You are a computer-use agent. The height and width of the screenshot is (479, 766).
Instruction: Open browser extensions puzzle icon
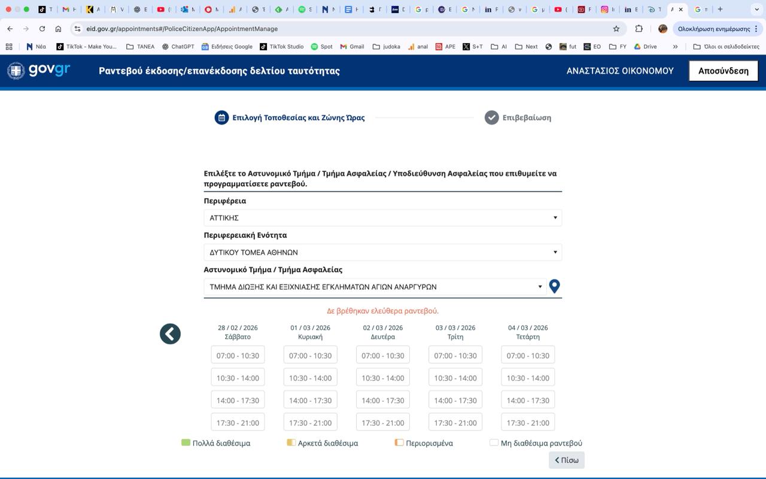[639, 29]
